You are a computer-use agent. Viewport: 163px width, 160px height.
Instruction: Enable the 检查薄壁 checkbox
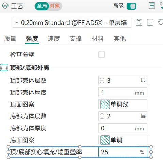101,54
